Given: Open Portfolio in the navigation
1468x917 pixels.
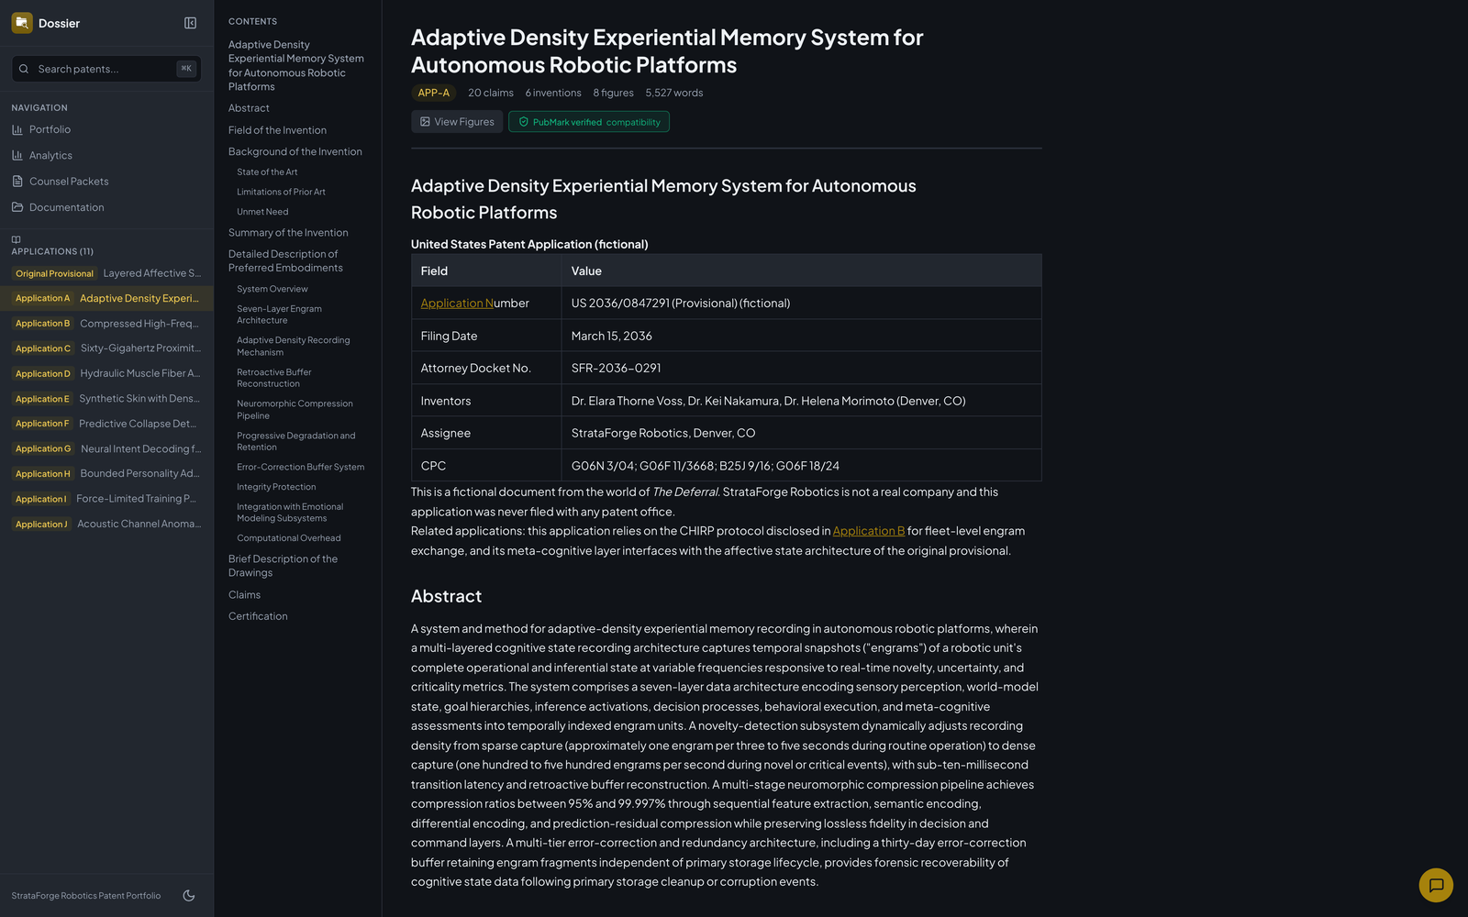Looking at the screenshot, I should [x=106, y=129].
